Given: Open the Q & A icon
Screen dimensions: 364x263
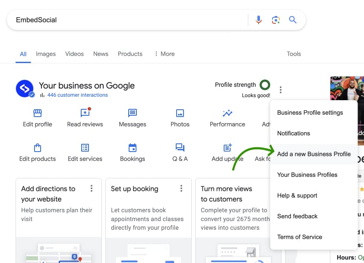Looking at the screenshot, I should [x=180, y=148].
